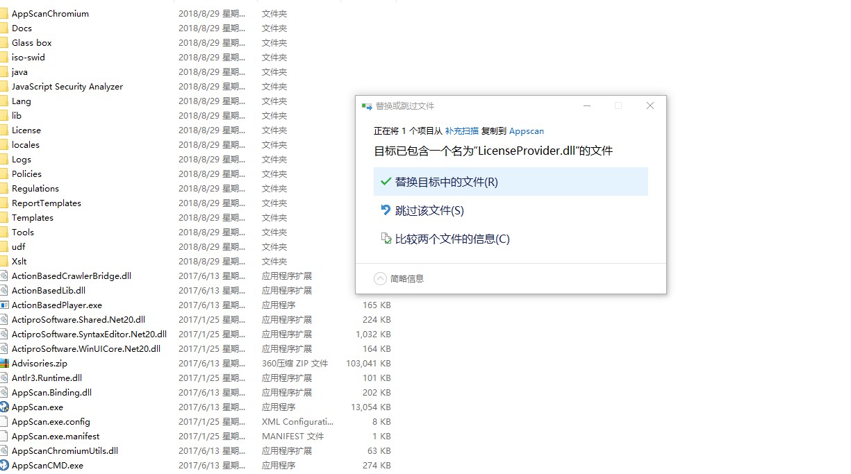Click the 1,032 KB size value
The image size is (851, 474).
coord(373,334)
